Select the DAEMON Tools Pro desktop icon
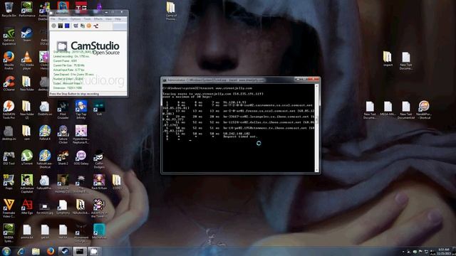This screenshot has width=456, height=256. pos(9,110)
